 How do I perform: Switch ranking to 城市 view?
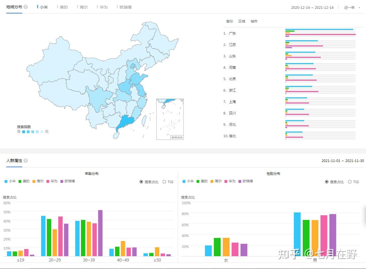(x=254, y=21)
